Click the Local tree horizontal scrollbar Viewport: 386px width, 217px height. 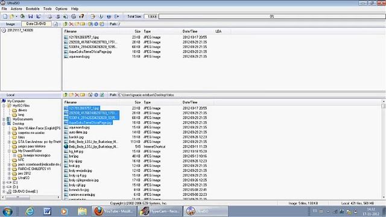[x=31, y=197]
